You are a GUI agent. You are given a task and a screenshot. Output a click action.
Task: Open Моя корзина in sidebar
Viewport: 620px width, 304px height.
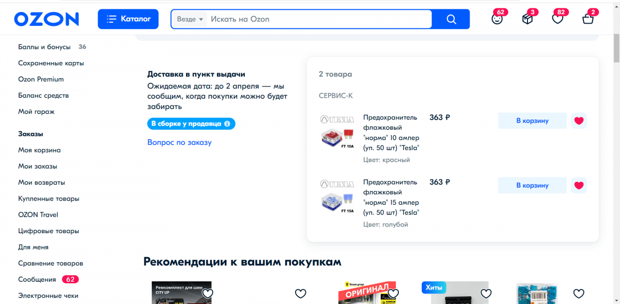(39, 150)
